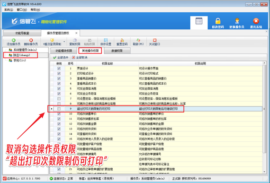This screenshot has height=183, width=270.
Task: Click the 退出系统 red icon
Action: click(x=256, y=21)
